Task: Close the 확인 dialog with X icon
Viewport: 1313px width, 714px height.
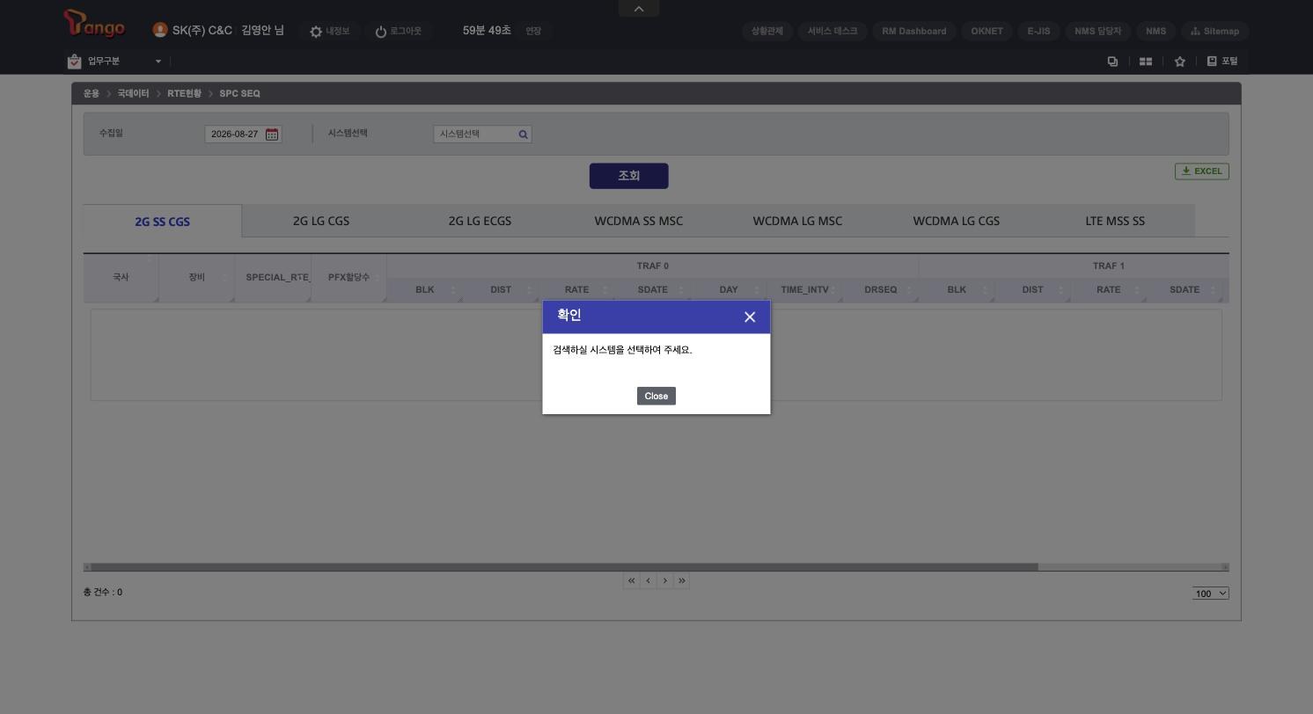Action: (750, 317)
